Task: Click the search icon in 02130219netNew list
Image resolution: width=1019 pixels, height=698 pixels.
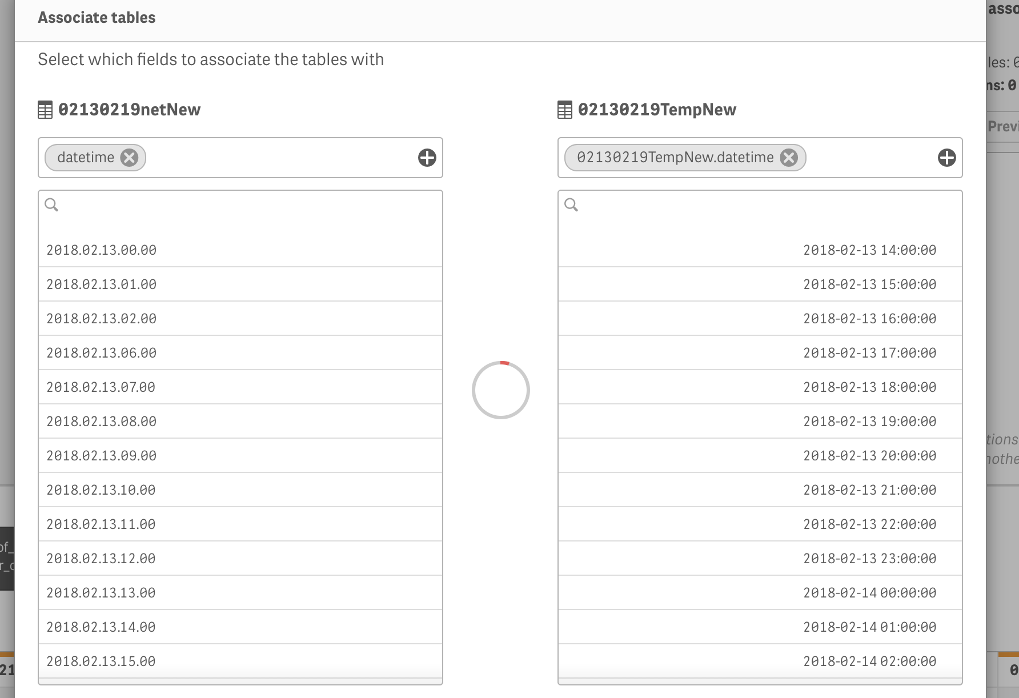Action: (x=51, y=204)
